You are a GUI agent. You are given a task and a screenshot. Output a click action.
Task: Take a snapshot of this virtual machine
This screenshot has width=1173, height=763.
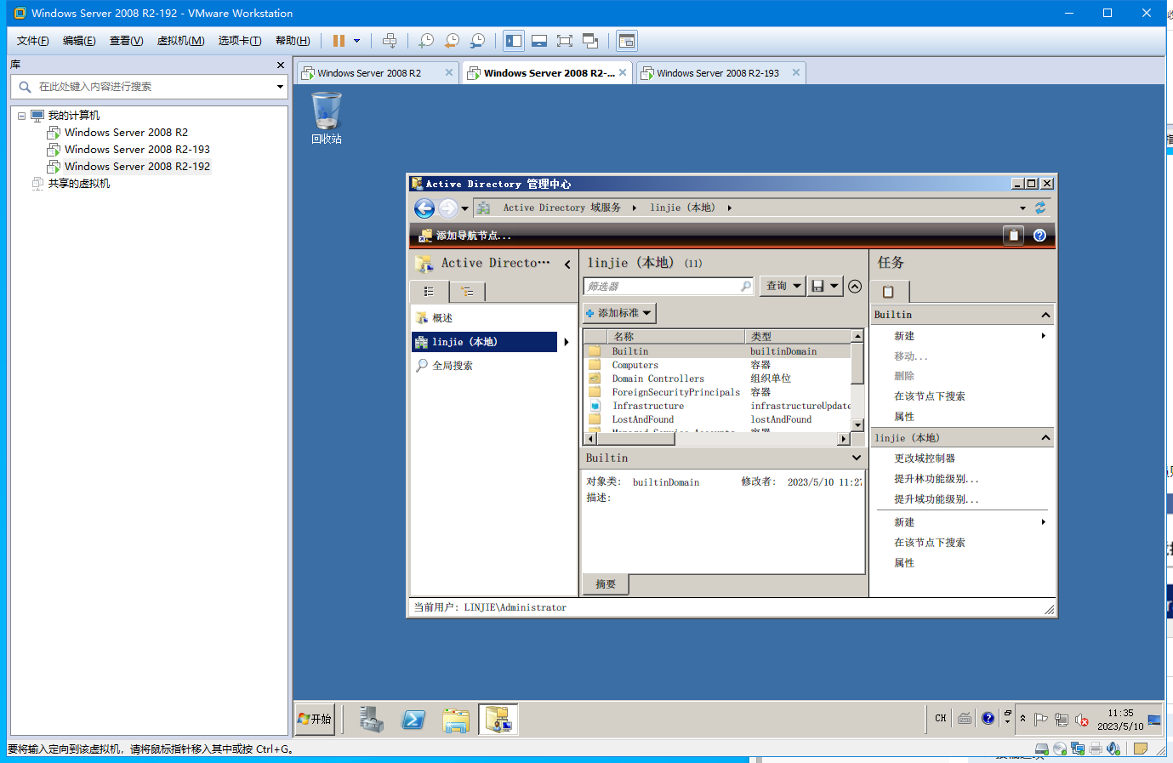426,41
